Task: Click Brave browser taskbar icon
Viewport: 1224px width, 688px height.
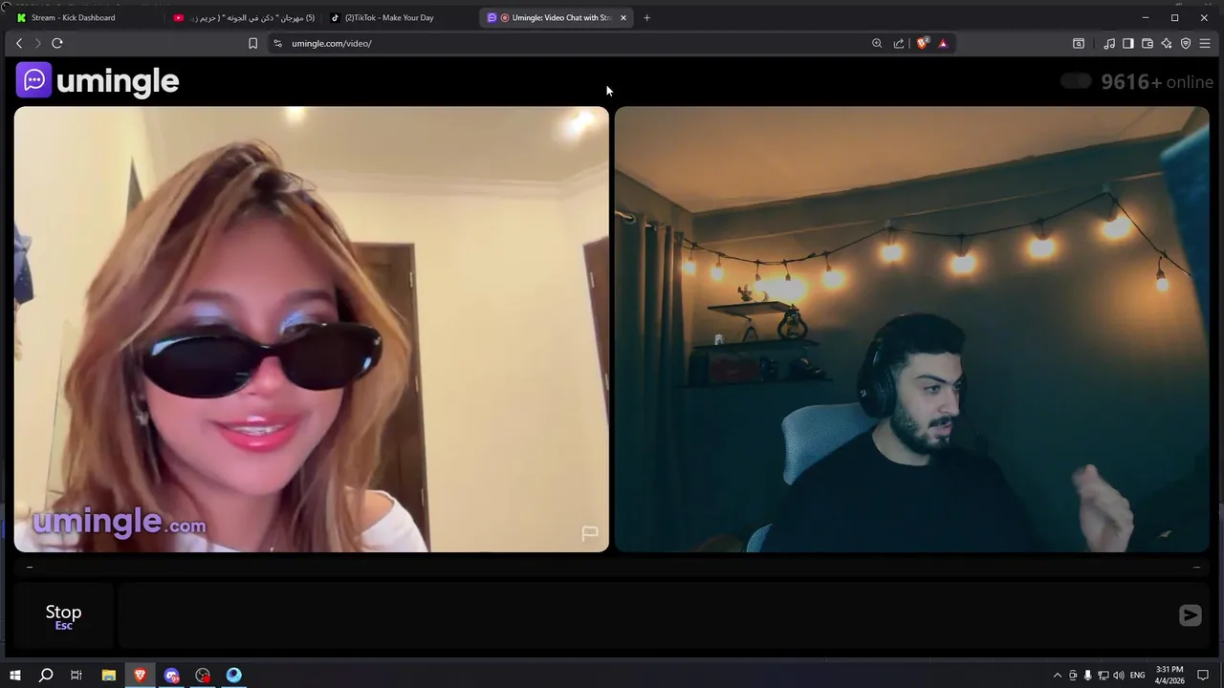Action: pos(140,676)
